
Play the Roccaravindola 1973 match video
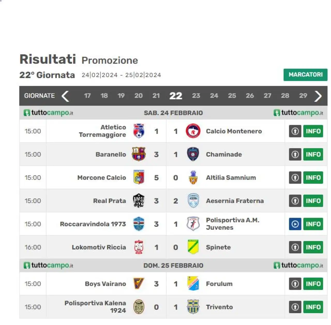[x=295, y=224]
